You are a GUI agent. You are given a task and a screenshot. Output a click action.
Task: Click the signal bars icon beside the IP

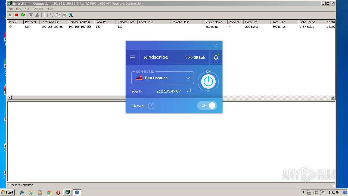point(189,91)
